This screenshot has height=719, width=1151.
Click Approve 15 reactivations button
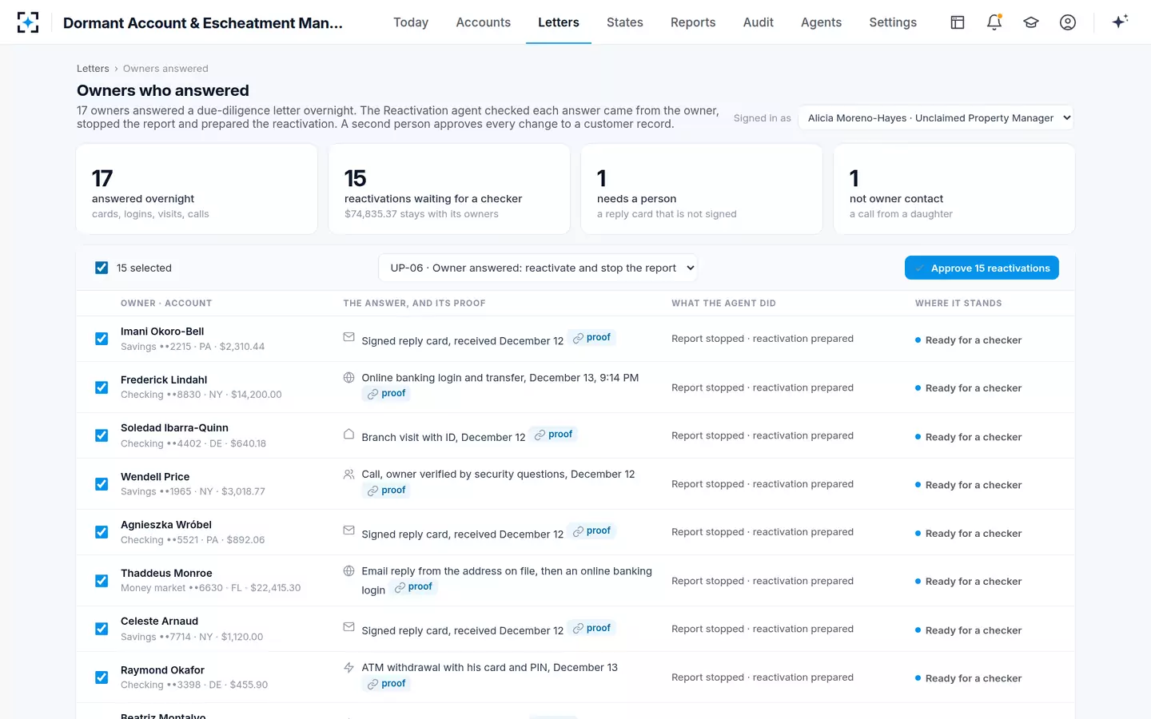982,268
